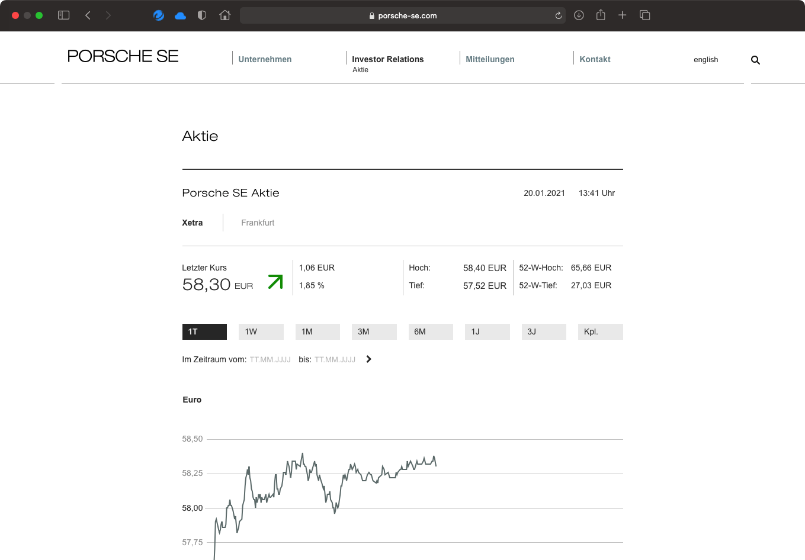The image size is (805, 560).
Task: Reload the page via refresh icon
Action: coord(558,16)
